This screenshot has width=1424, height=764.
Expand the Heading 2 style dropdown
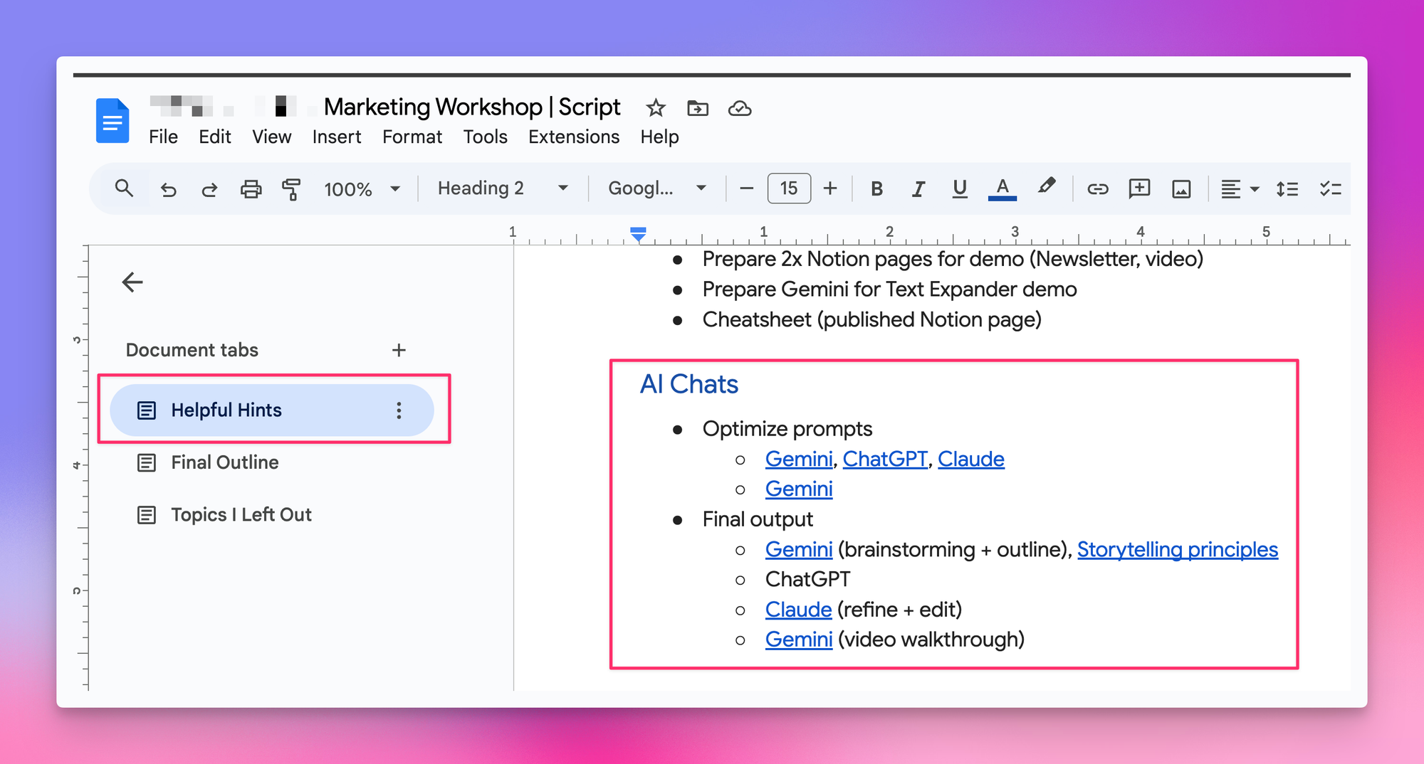tap(503, 189)
